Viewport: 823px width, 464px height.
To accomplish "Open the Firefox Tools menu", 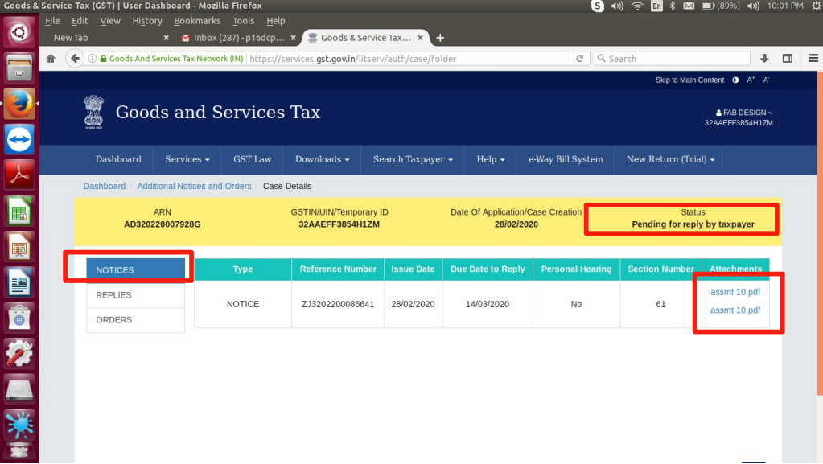I will click(243, 21).
